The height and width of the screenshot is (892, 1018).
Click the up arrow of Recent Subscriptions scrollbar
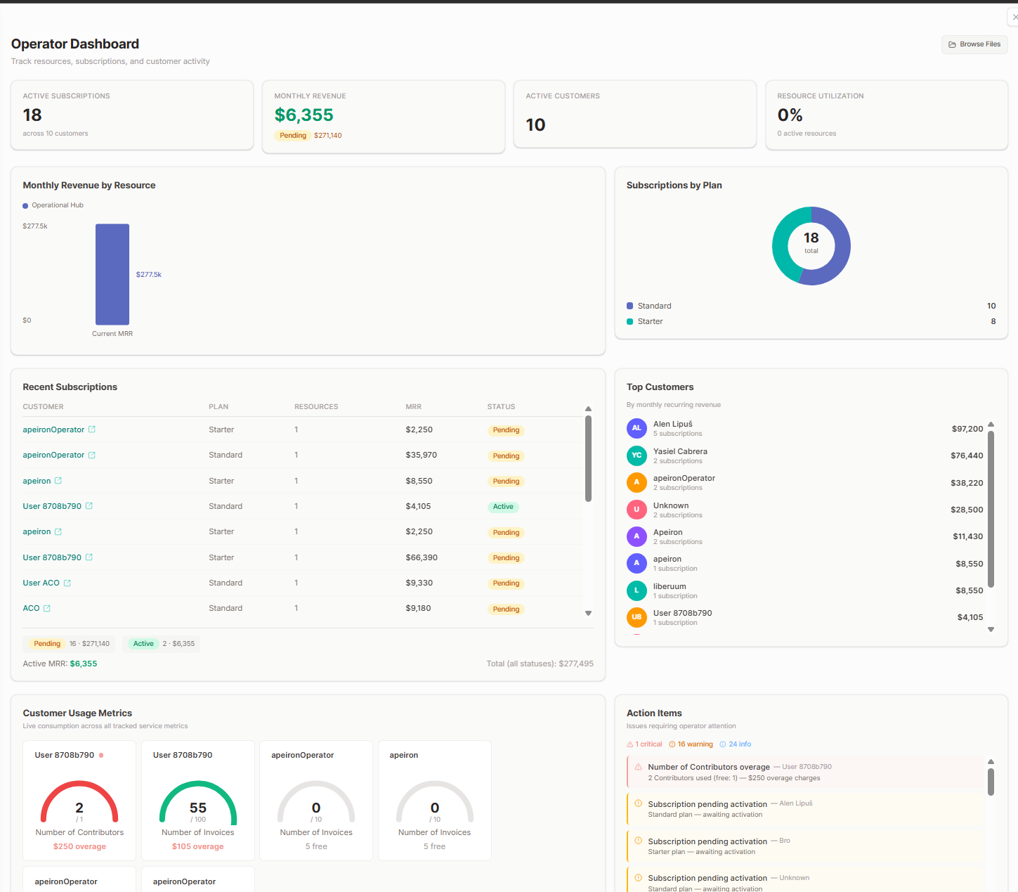(589, 408)
